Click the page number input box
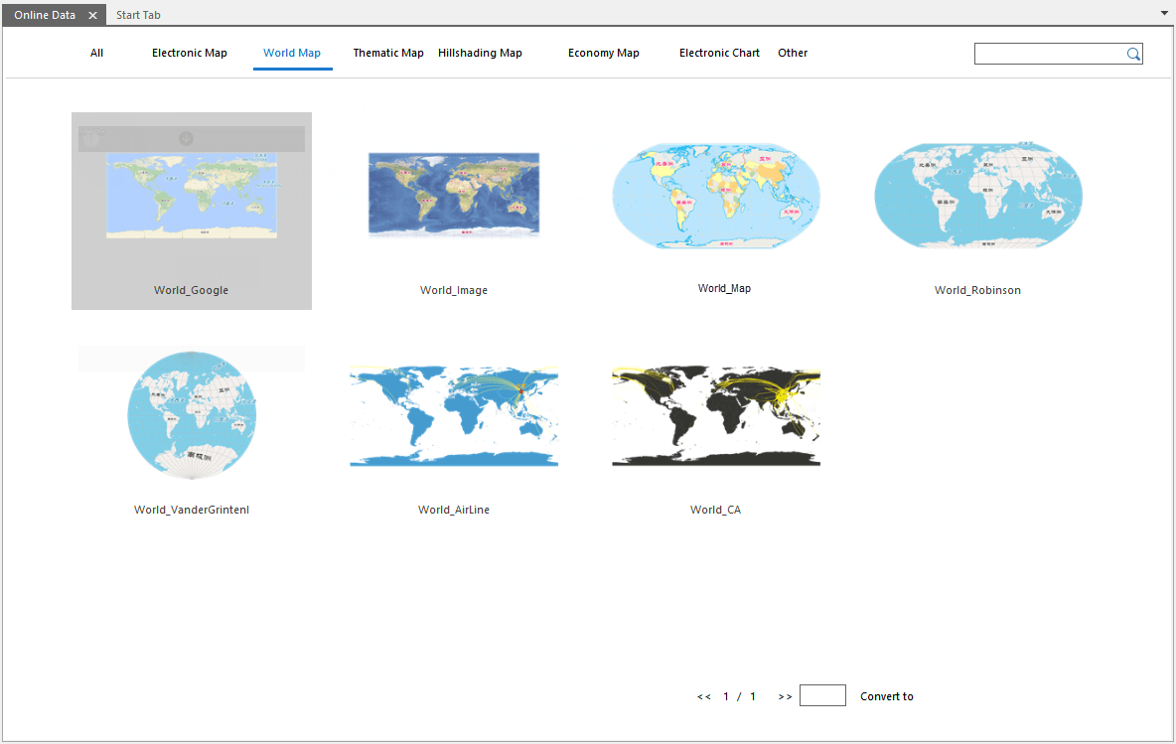 tap(822, 695)
